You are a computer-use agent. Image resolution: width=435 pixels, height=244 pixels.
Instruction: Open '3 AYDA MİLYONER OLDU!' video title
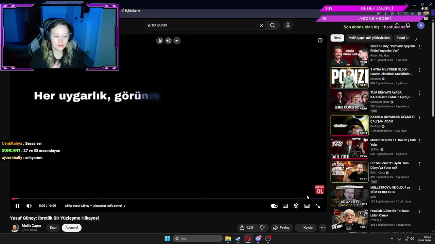[x=391, y=72]
